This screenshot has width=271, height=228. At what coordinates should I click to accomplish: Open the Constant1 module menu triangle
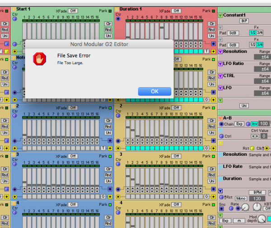coord(220,15)
